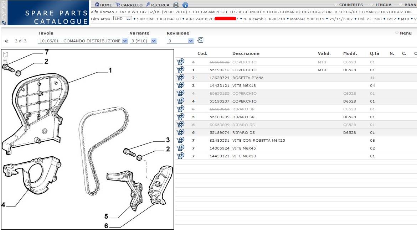
Task: Click VITE CON ROSETTA M6X25 description
Action: [x=258, y=141]
